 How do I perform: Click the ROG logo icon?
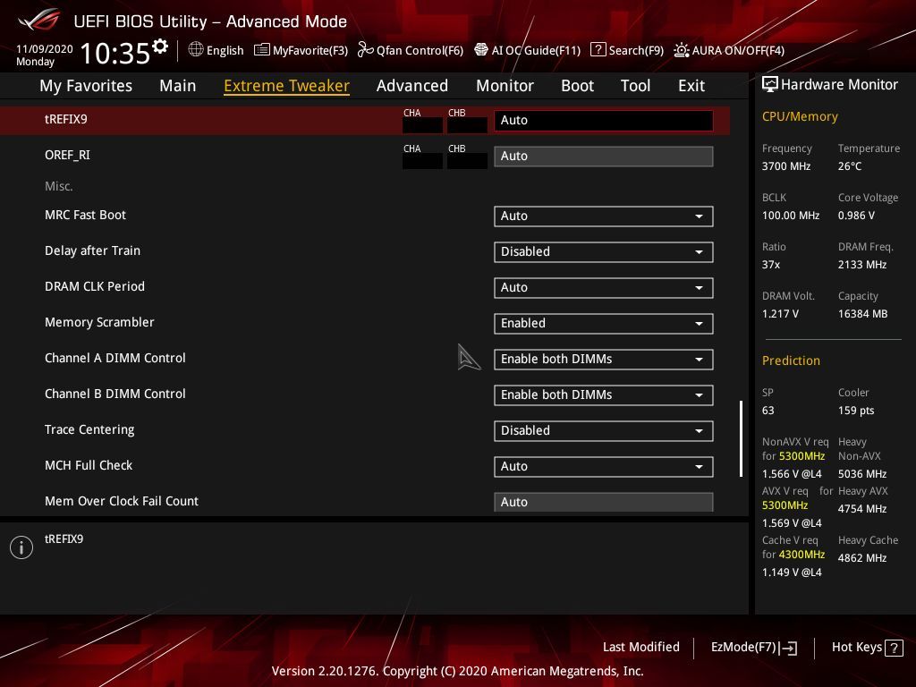pyautogui.click(x=39, y=21)
